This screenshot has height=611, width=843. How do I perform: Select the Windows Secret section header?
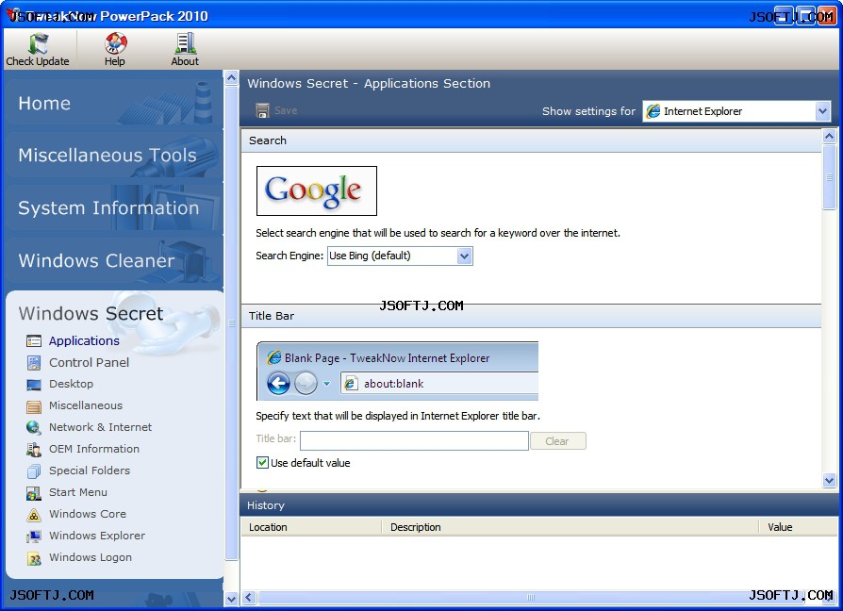point(91,313)
